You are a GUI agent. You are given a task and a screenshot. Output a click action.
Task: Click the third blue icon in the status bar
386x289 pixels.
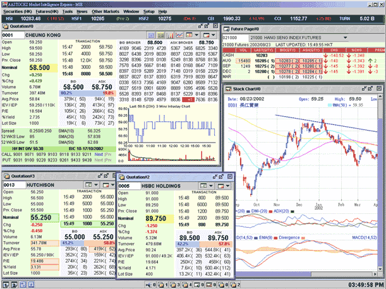coord(23,285)
